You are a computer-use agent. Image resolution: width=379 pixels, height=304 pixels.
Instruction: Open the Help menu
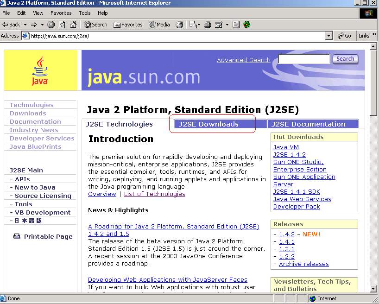tap(103, 13)
